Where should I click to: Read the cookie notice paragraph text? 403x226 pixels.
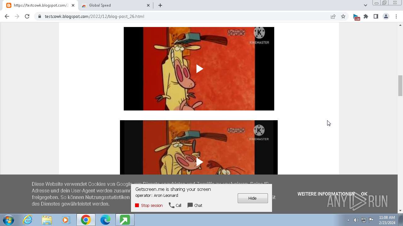[x=154, y=194]
